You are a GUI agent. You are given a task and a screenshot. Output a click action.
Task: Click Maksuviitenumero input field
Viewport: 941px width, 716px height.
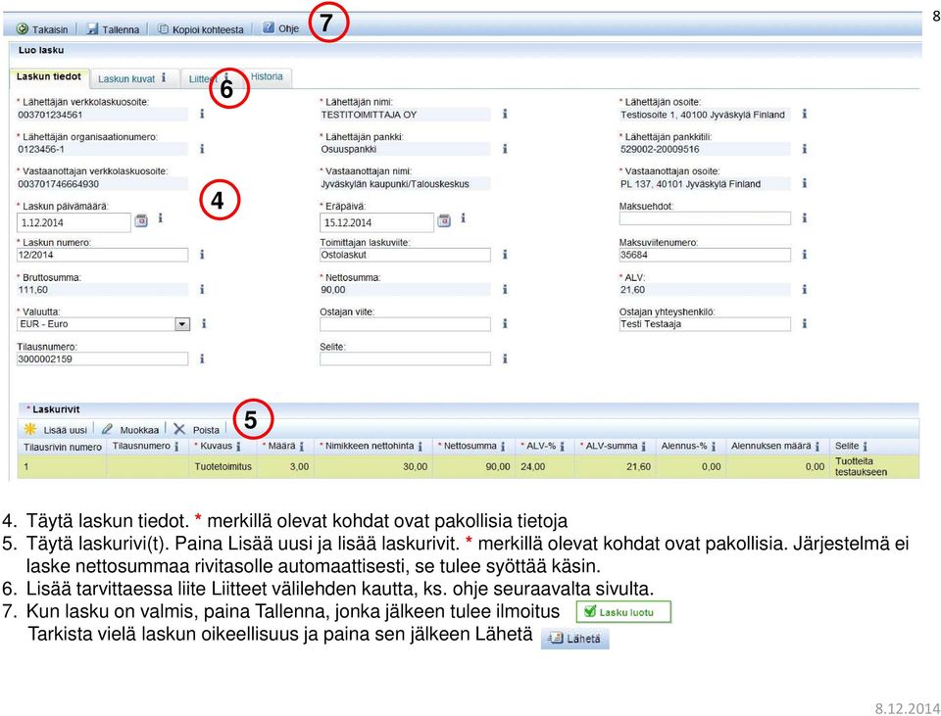(705, 255)
